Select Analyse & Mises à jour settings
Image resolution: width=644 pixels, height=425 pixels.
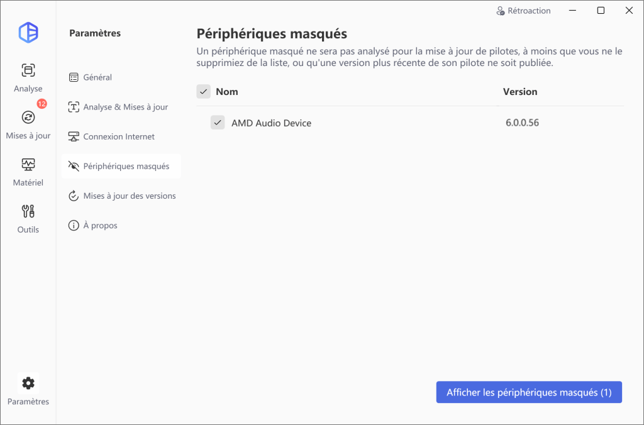pos(121,107)
